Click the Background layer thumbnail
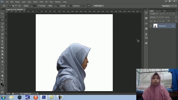 pos(155,26)
